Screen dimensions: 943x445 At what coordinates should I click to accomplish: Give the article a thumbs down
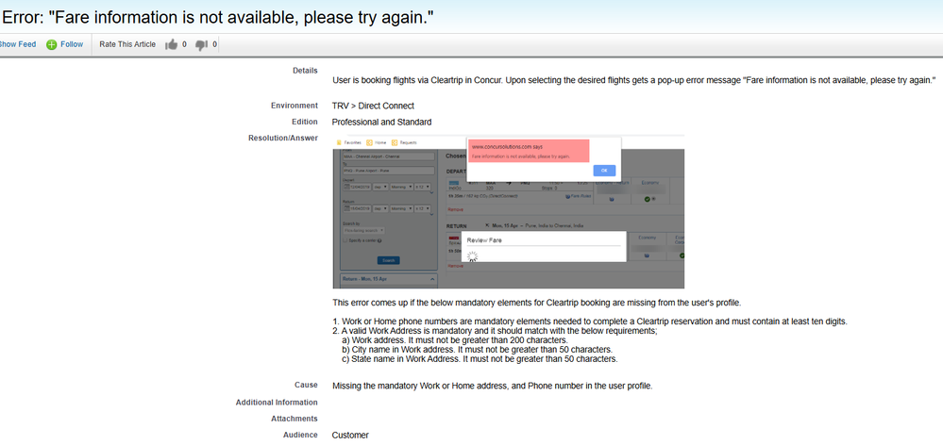pyautogui.click(x=201, y=44)
